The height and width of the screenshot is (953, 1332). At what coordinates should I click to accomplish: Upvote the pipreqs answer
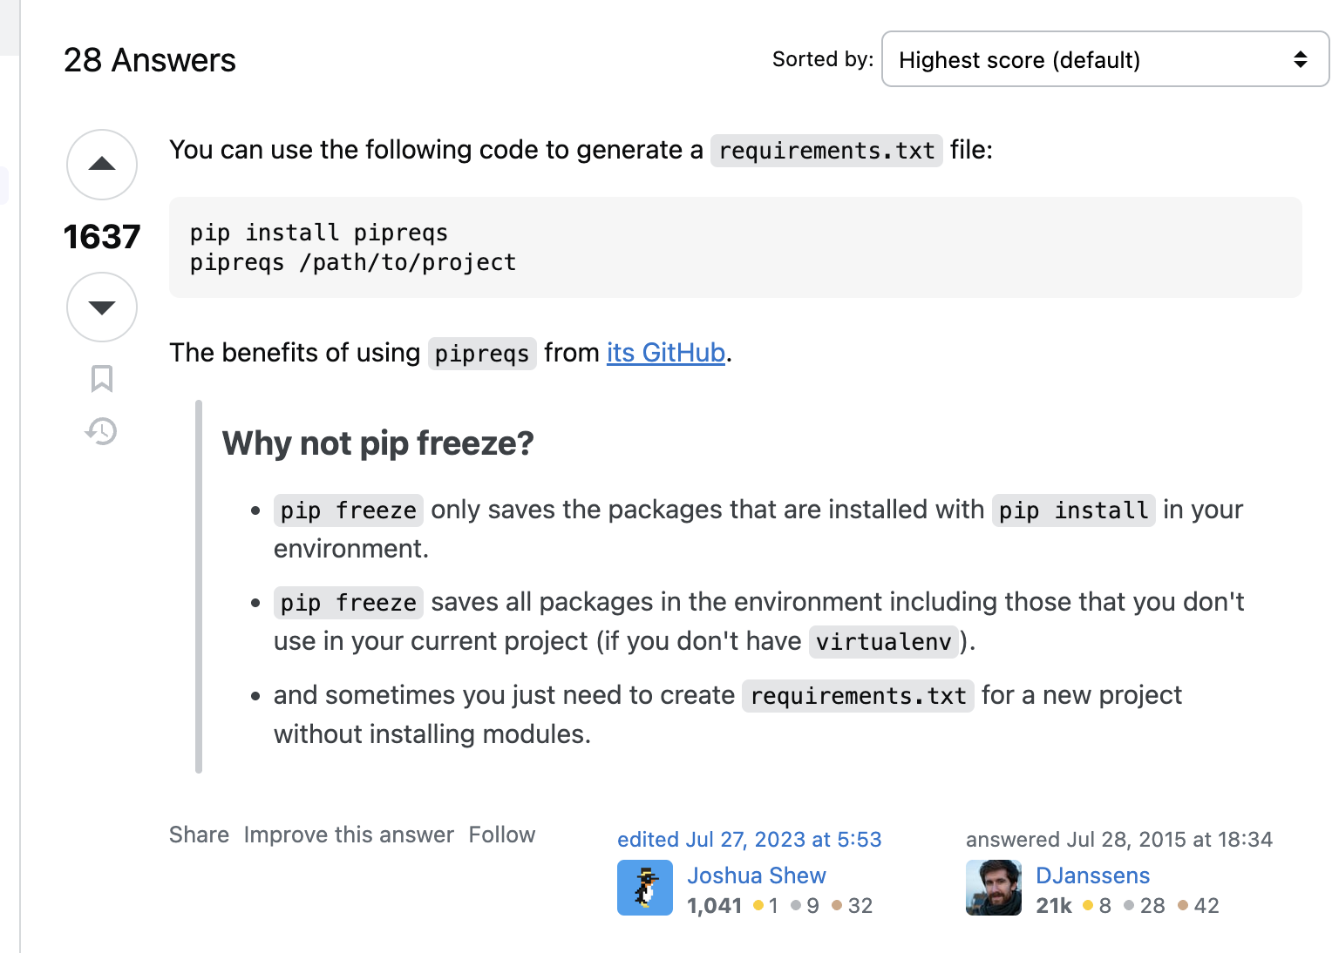[x=102, y=165]
